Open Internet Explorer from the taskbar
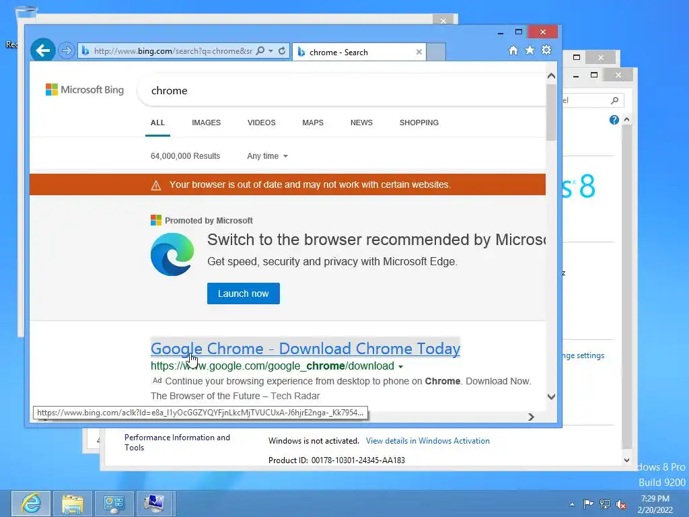689x517 pixels. (31, 504)
